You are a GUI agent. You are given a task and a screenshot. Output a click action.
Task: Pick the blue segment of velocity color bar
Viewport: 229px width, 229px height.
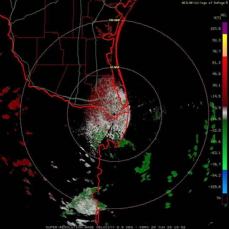point(225,181)
